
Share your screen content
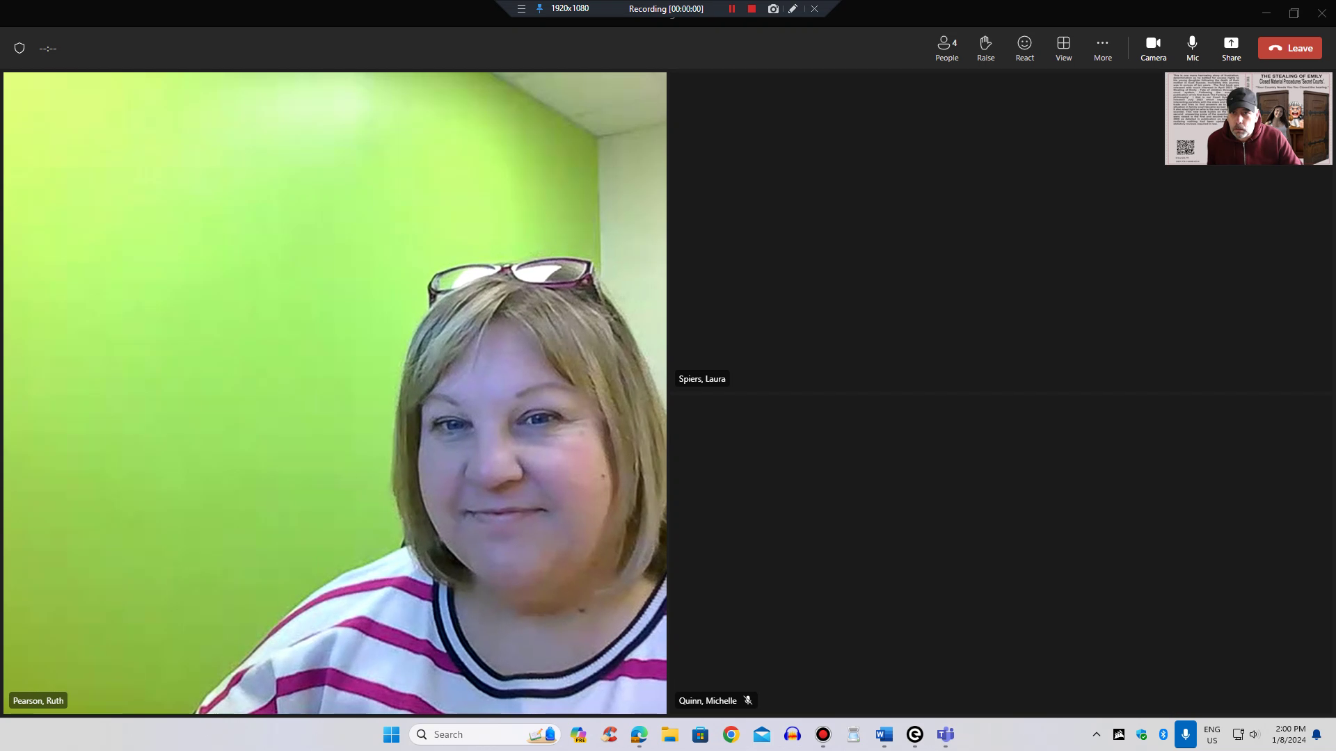click(x=1231, y=48)
